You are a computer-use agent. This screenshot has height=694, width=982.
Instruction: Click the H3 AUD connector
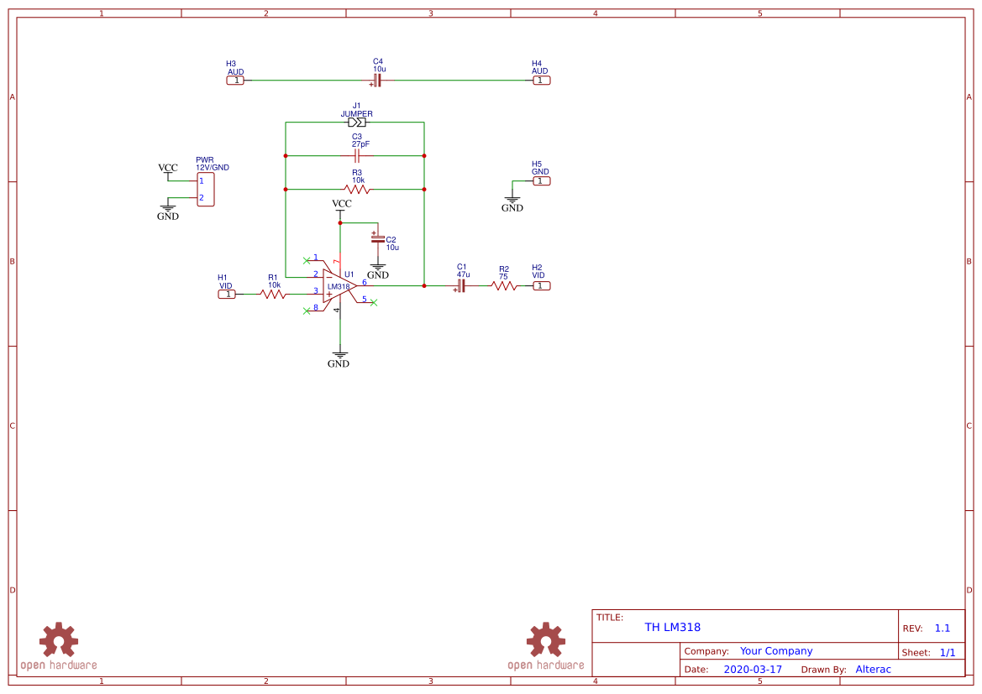235,81
